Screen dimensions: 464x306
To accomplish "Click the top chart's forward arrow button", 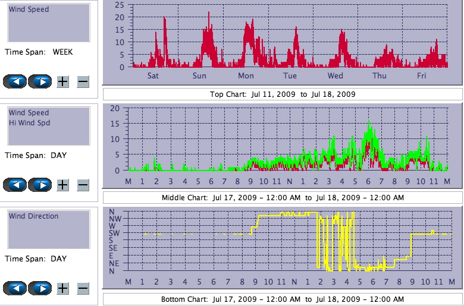I will pyautogui.click(x=40, y=81).
